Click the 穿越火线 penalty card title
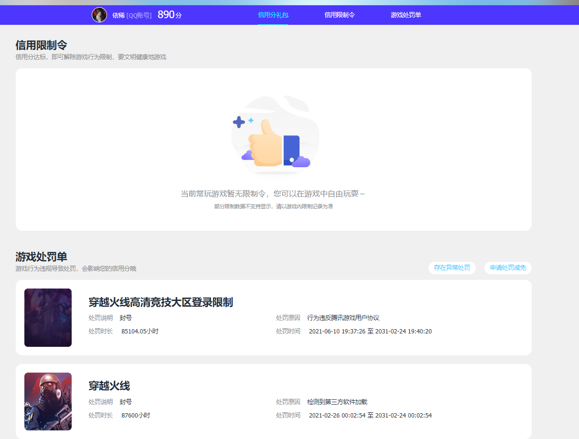The height and width of the screenshot is (439, 579). pos(109,386)
